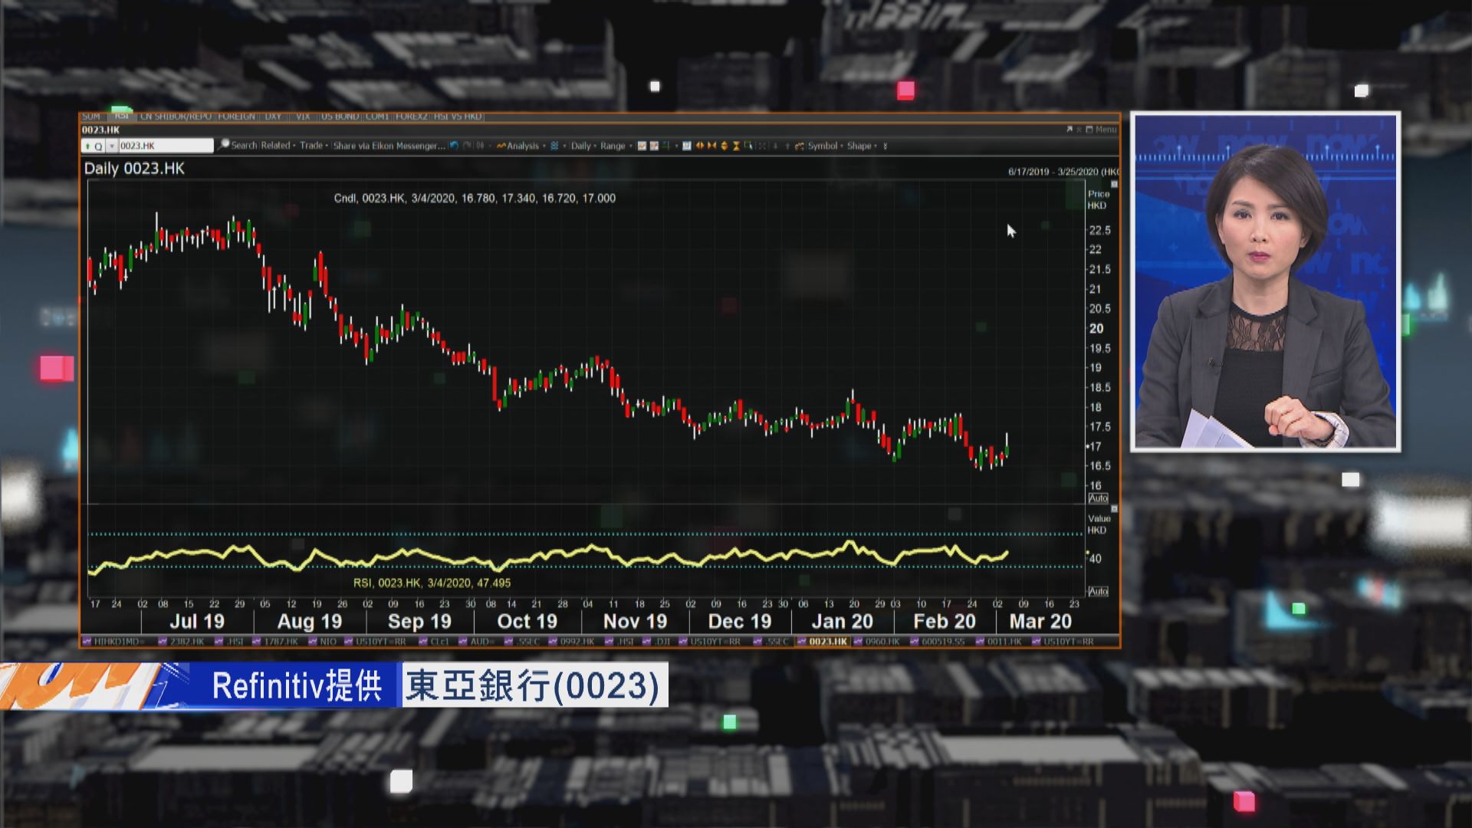Image resolution: width=1472 pixels, height=828 pixels.
Task: Click the Undo arrow icon on the toolbar
Action: click(x=454, y=146)
